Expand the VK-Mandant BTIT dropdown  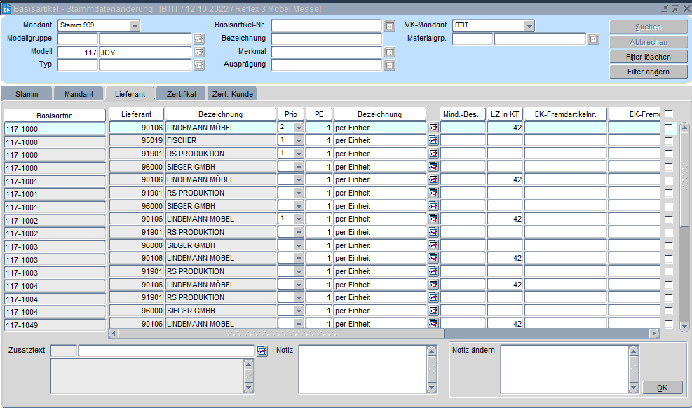click(529, 26)
